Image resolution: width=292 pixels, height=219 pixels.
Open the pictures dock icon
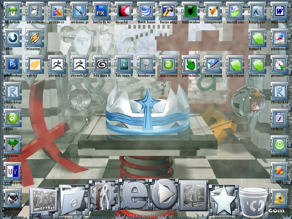coord(194,195)
